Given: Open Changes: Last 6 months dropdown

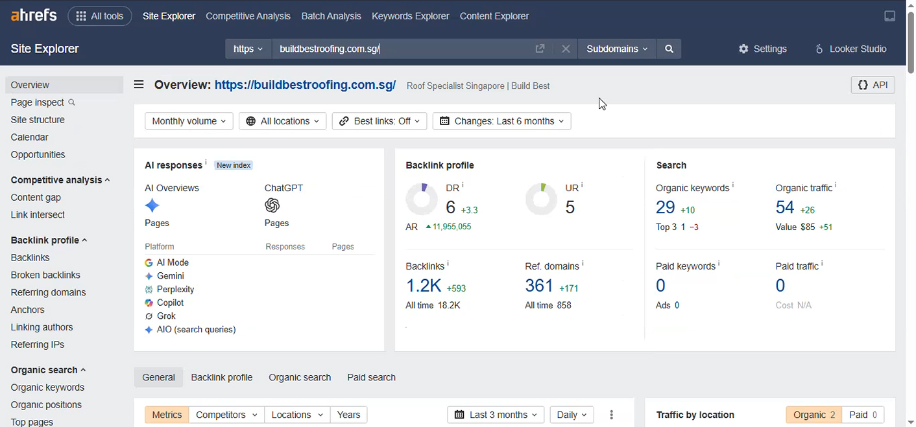Looking at the screenshot, I should pos(502,121).
